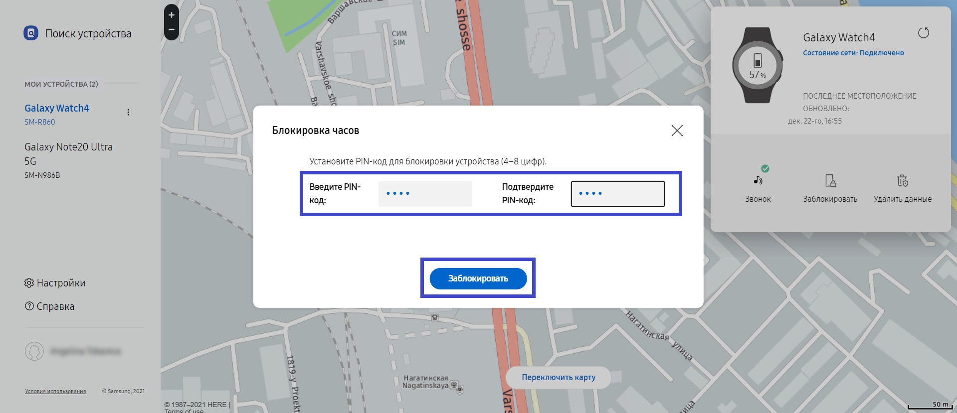
Task: Select Galaxy Watch4 in device list
Action: pos(57,108)
